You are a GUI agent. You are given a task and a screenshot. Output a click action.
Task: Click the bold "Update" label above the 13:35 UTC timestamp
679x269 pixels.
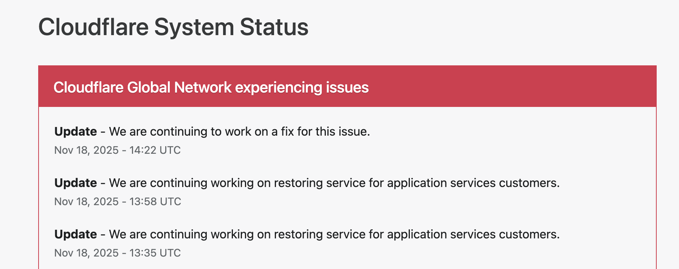(76, 234)
